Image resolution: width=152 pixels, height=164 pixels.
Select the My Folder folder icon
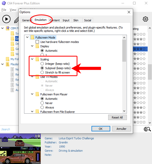click(x=7, y=59)
